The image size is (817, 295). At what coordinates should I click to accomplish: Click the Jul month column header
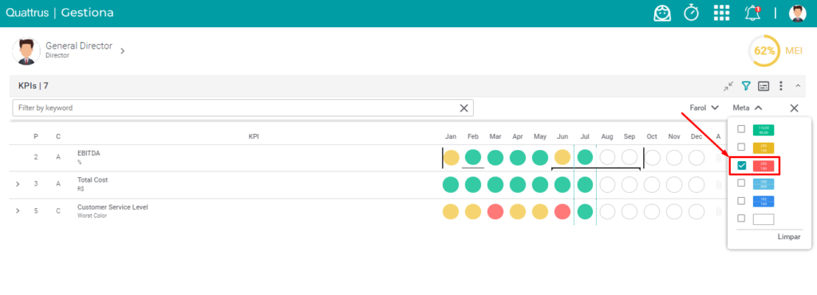tap(585, 136)
